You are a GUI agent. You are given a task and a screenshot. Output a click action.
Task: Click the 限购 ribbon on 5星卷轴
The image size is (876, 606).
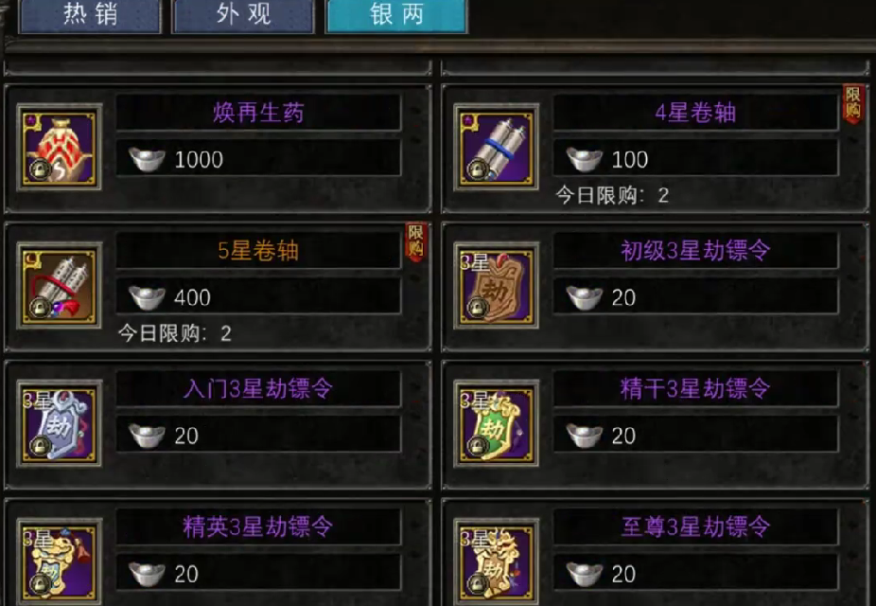click(x=415, y=241)
